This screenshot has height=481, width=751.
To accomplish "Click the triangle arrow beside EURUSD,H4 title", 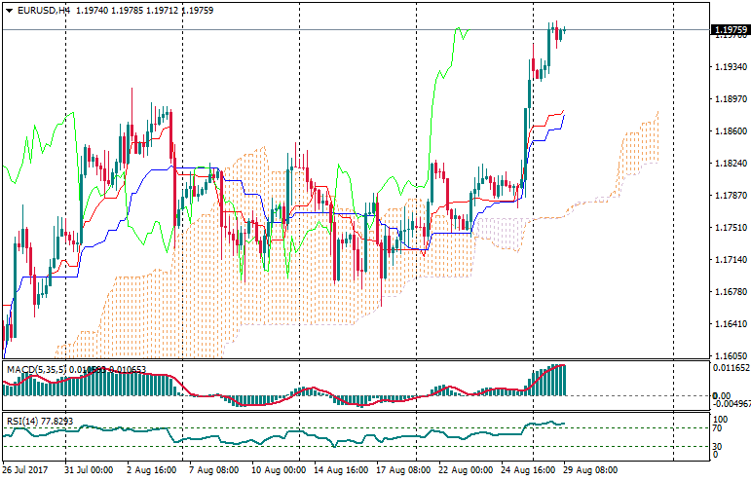I will coord(9,10).
